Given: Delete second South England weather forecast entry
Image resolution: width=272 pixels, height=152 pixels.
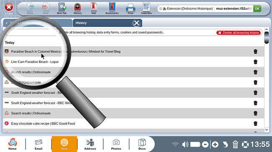Looking at the screenshot, I should pos(255,103).
